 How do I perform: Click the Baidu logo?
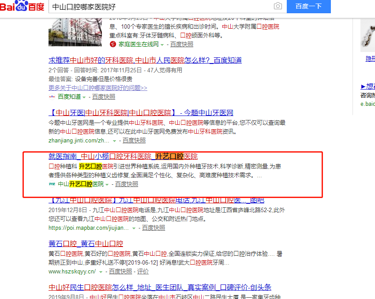22,5
